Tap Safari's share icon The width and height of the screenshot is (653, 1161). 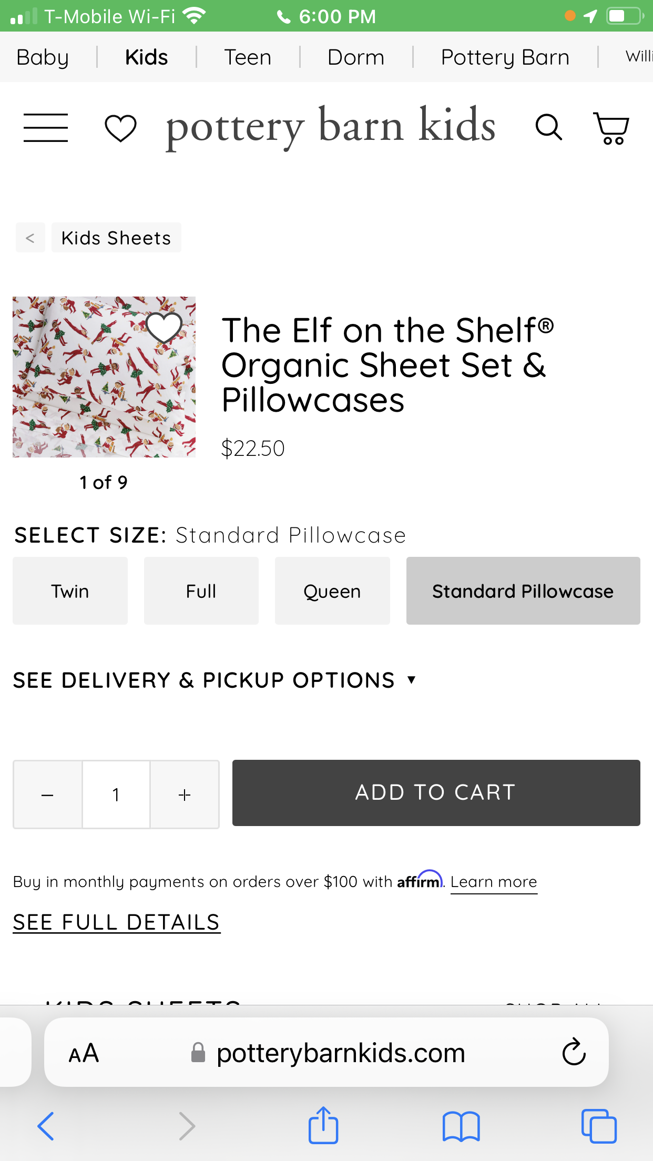(x=323, y=1126)
